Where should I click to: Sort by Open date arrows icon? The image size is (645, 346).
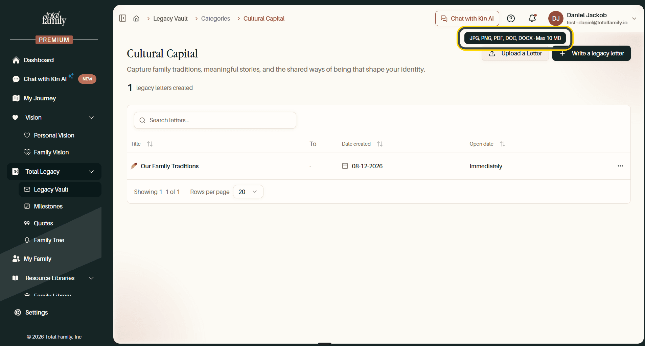(503, 144)
